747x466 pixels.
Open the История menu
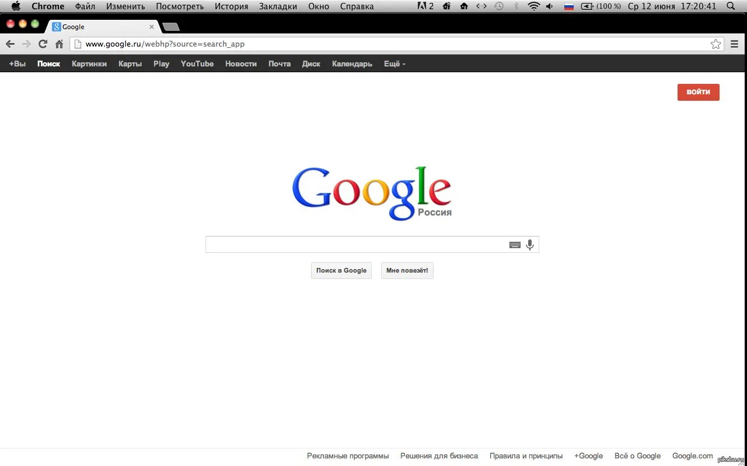click(231, 6)
